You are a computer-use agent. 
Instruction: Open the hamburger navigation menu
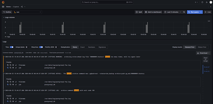click(3, 7)
